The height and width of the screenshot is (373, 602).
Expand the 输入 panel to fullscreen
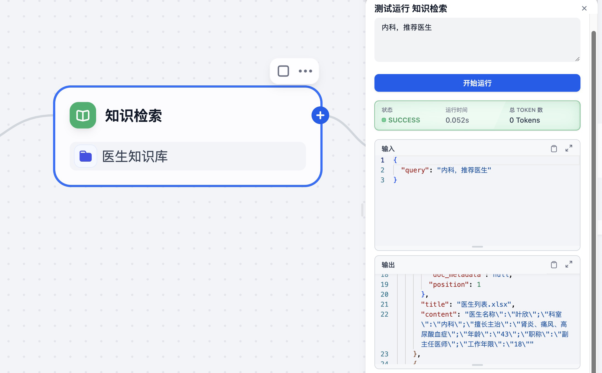pyautogui.click(x=569, y=148)
